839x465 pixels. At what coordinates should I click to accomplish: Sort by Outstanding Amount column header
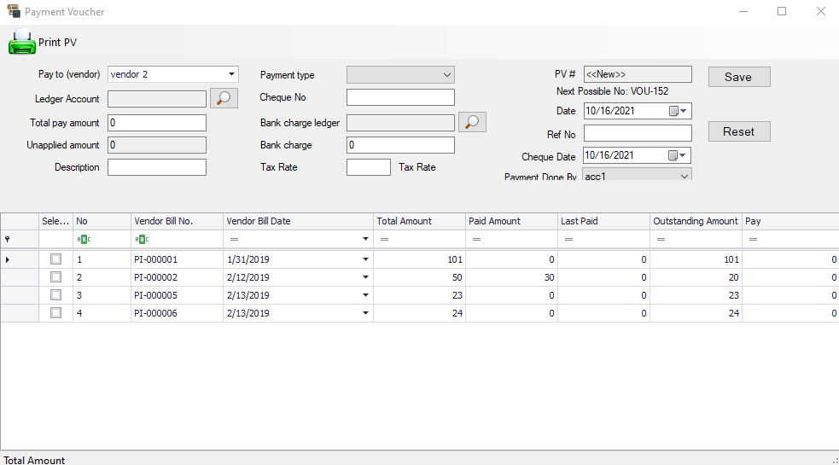(696, 221)
